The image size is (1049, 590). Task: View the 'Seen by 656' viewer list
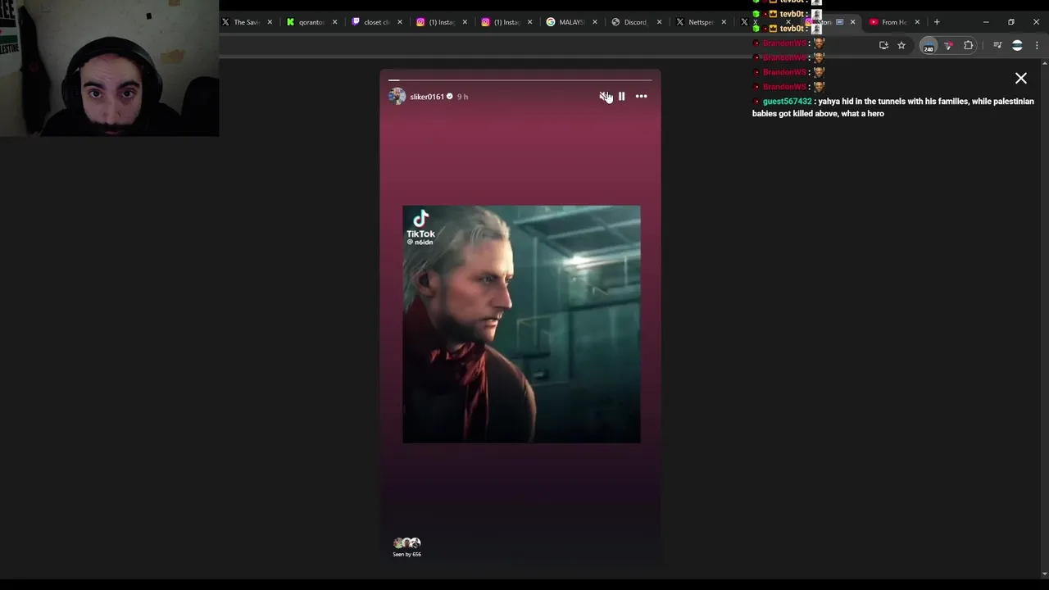click(406, 547)
